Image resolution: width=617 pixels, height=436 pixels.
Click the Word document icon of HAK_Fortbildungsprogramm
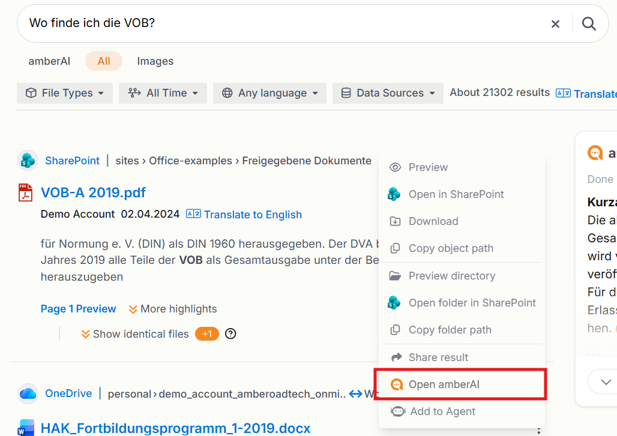[26, 428]
